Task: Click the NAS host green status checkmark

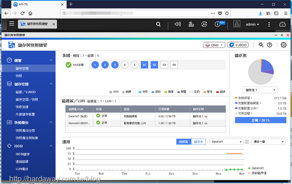Action: coord(68,65)
